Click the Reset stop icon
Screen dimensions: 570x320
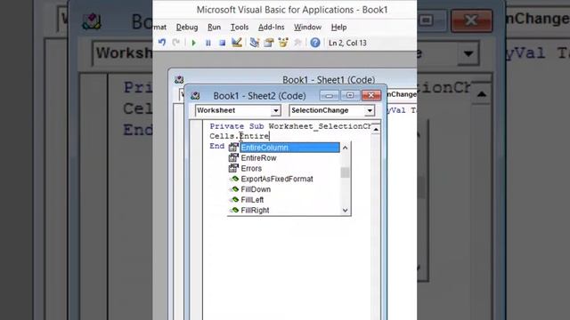[x=222, y=43]
